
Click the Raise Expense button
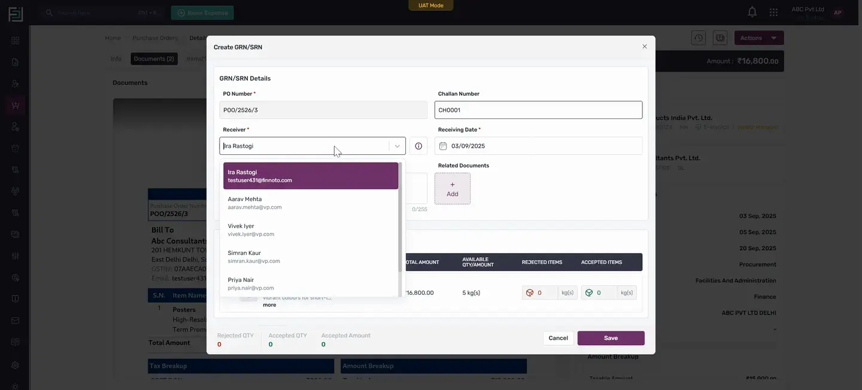point(202,13)
